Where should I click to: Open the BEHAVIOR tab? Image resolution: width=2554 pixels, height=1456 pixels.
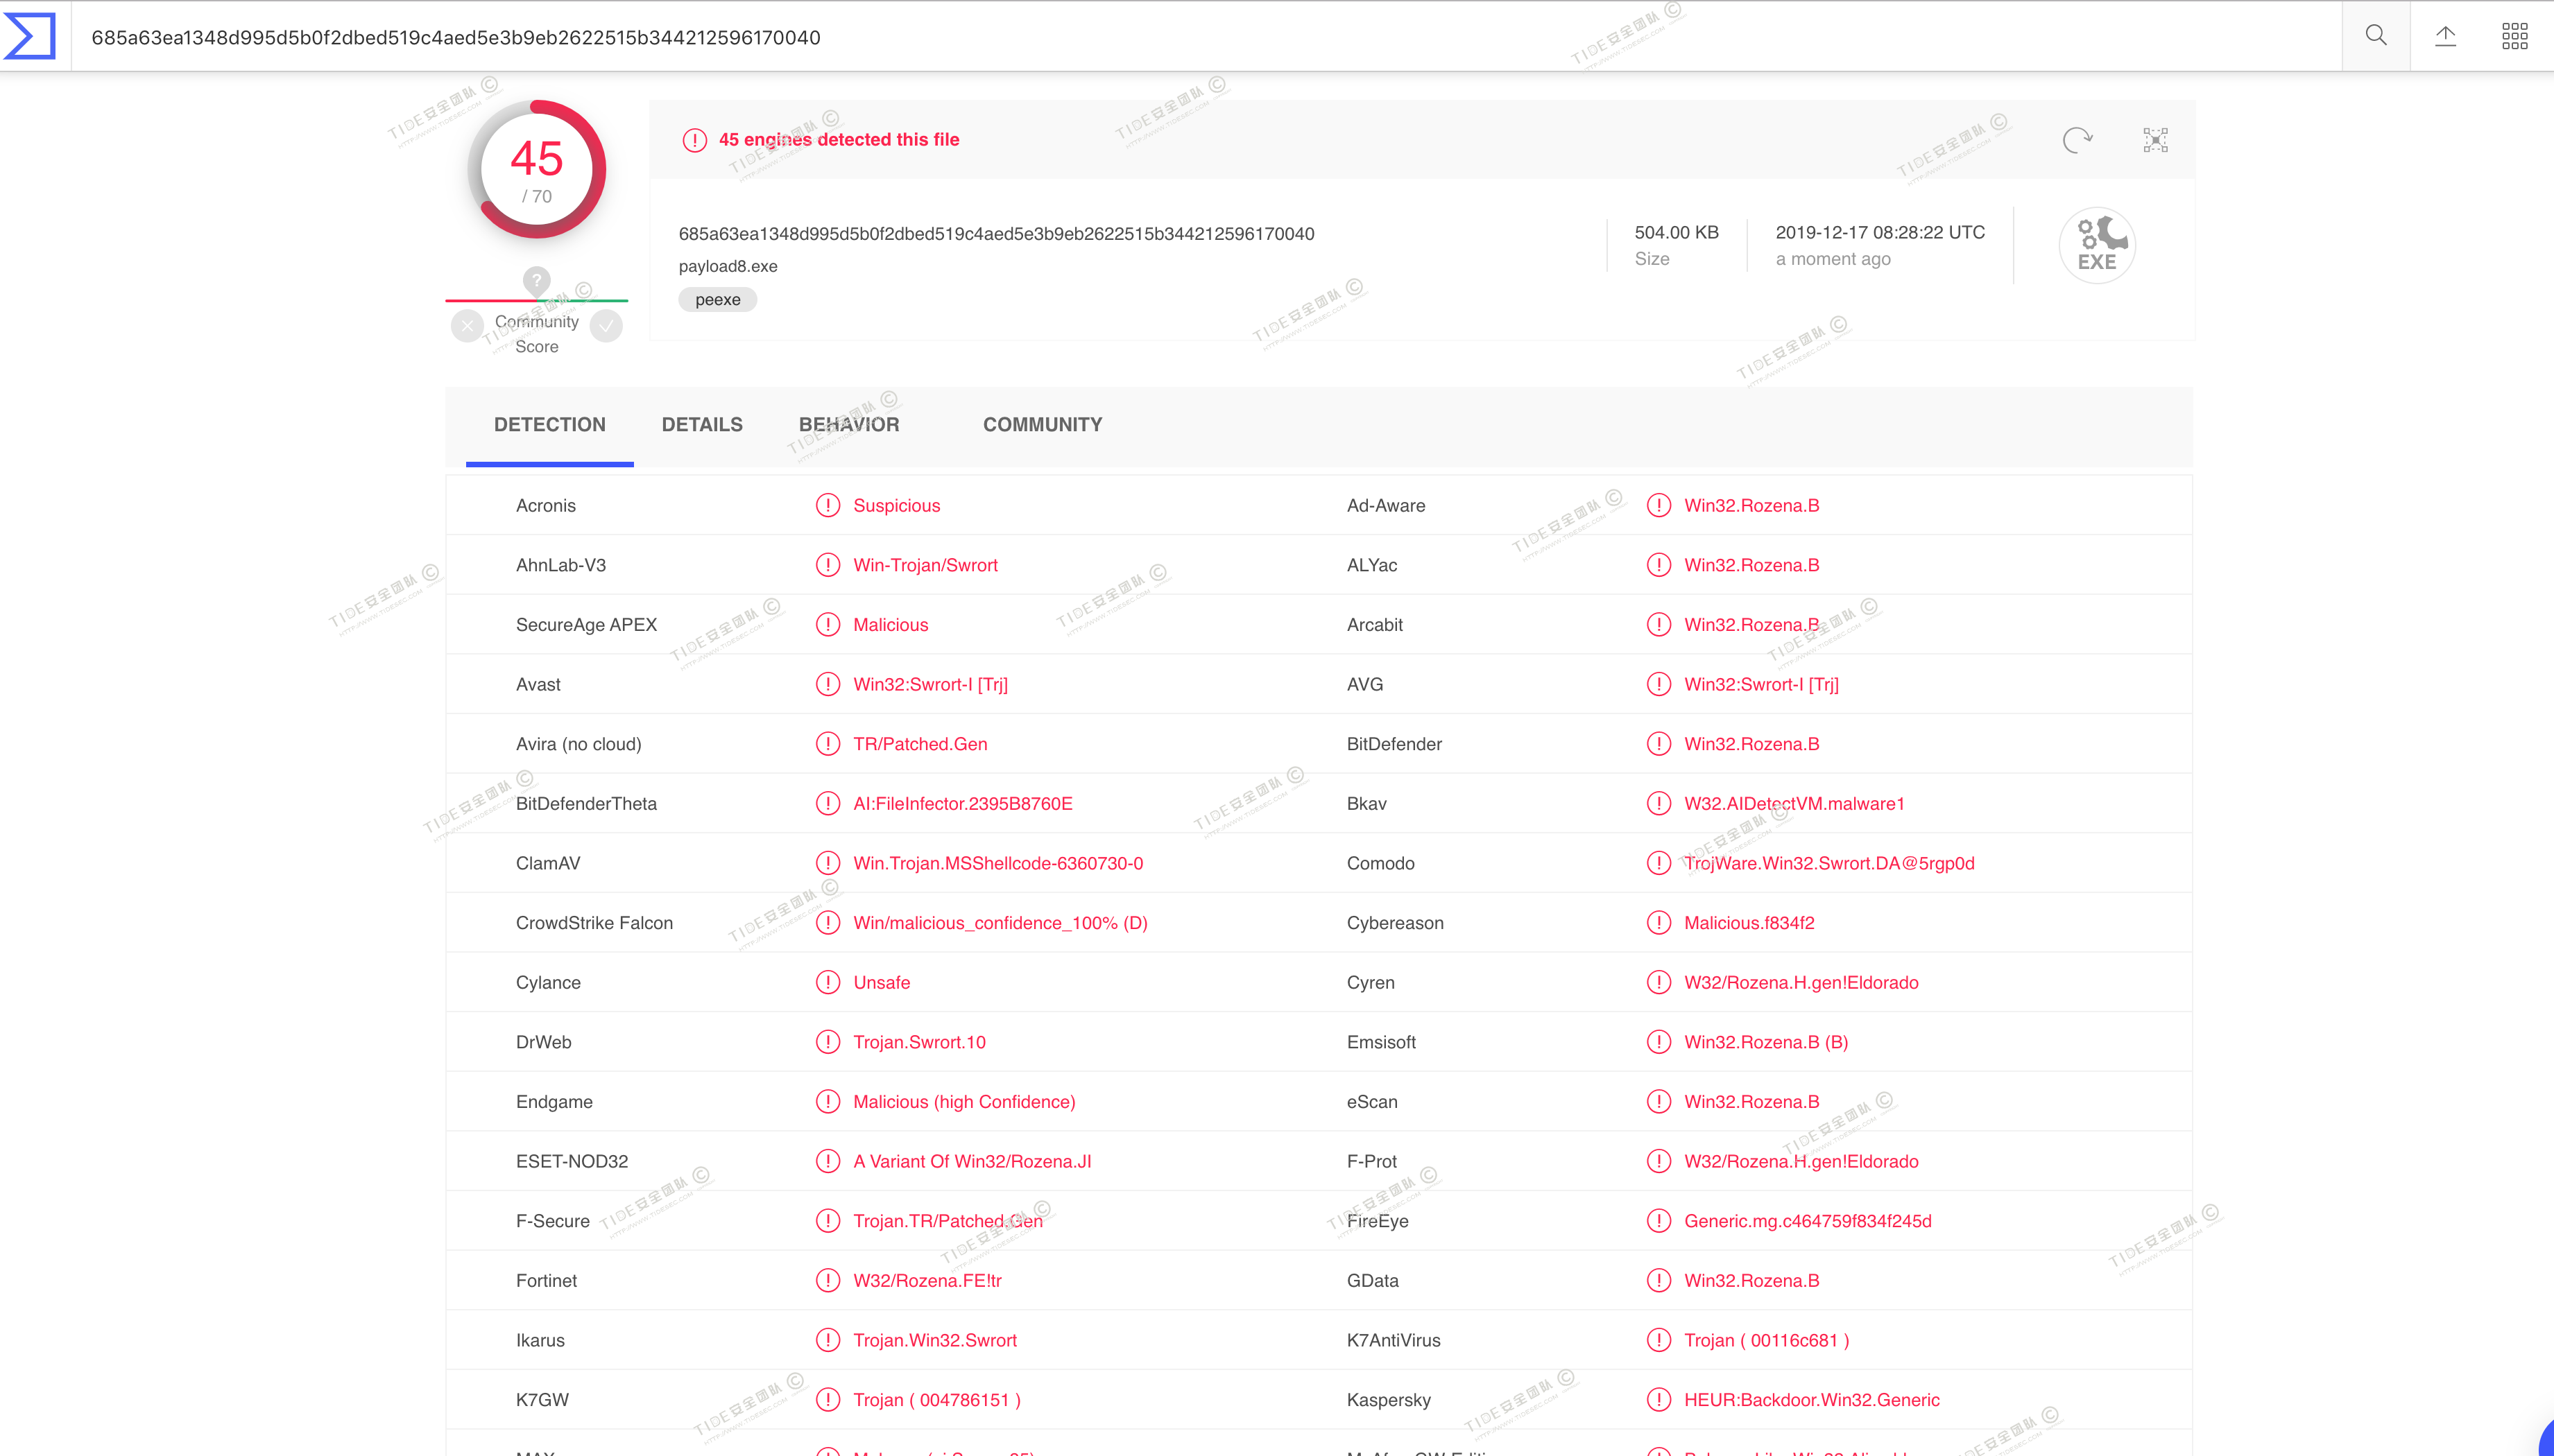click(x=848, y=424)
